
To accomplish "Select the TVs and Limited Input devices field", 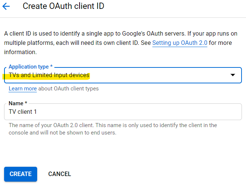I will (123, 75).
